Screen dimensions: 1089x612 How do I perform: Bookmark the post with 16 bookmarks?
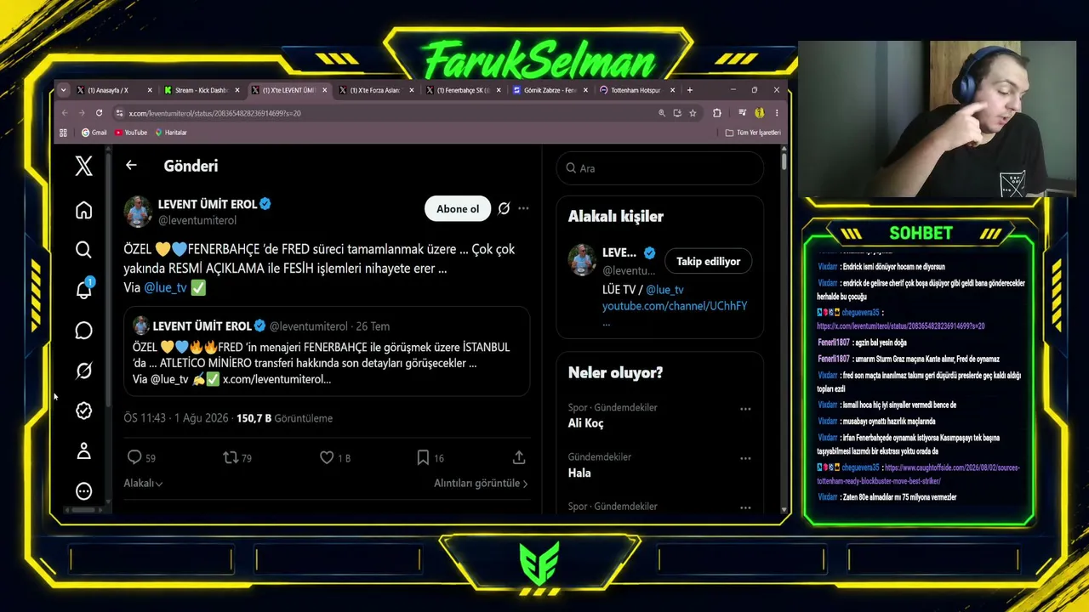coord(423,457)
